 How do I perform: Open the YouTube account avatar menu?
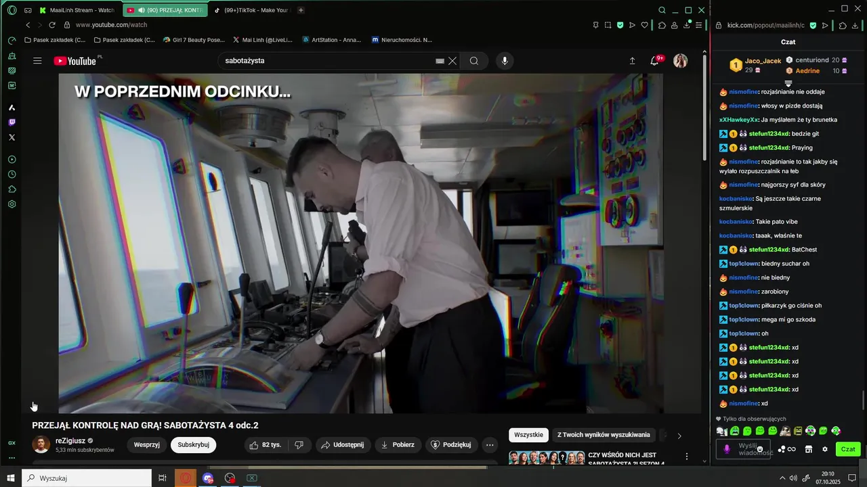tap(681, 61)
